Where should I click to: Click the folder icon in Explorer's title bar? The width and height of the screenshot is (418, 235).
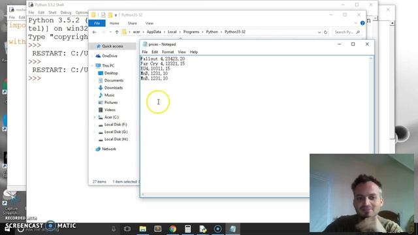93,15
